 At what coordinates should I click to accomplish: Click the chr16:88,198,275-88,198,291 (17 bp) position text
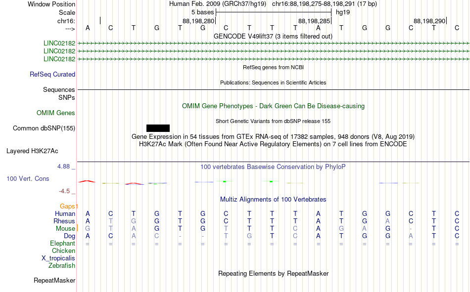click(325, 4)
